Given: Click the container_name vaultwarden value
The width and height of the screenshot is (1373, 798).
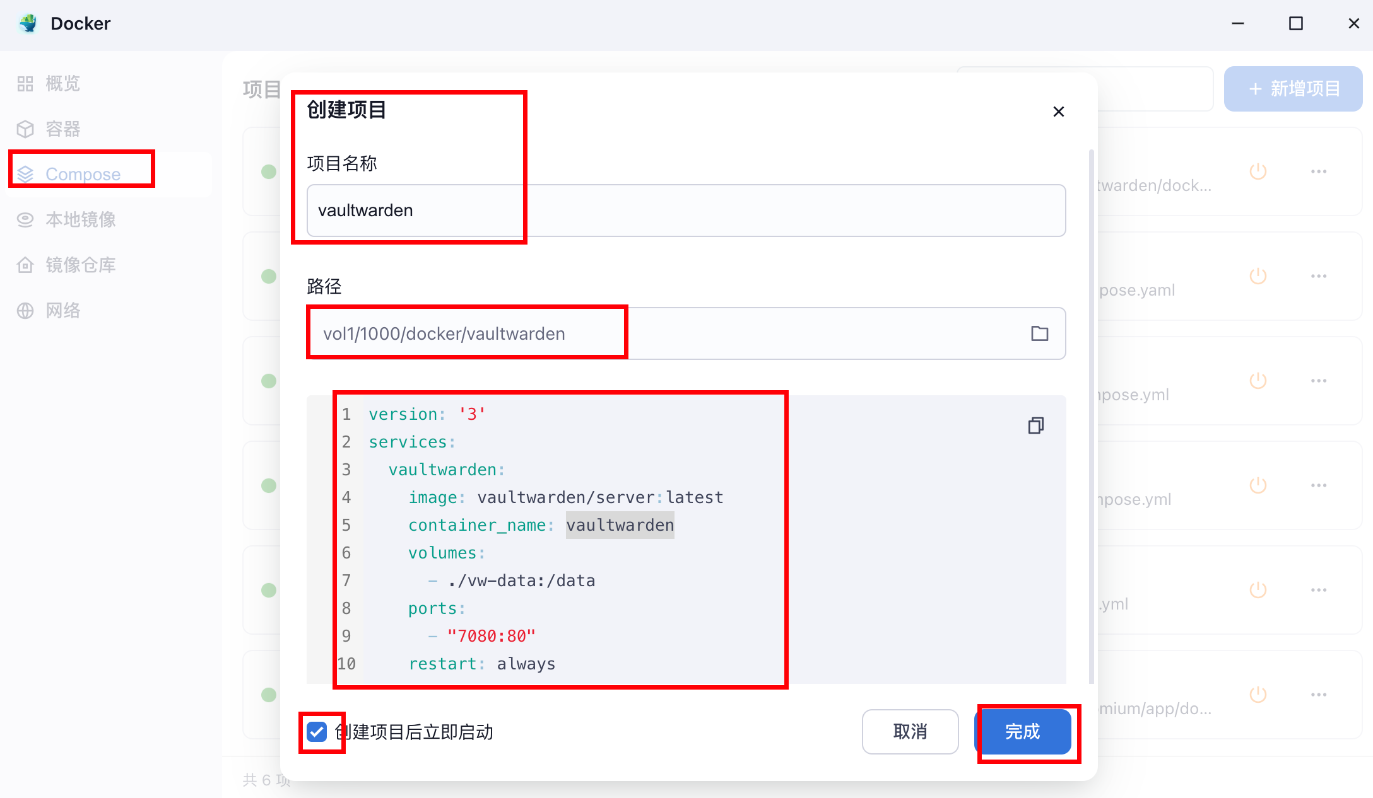Looking at the screenshot, I should (x=620, y=525).
